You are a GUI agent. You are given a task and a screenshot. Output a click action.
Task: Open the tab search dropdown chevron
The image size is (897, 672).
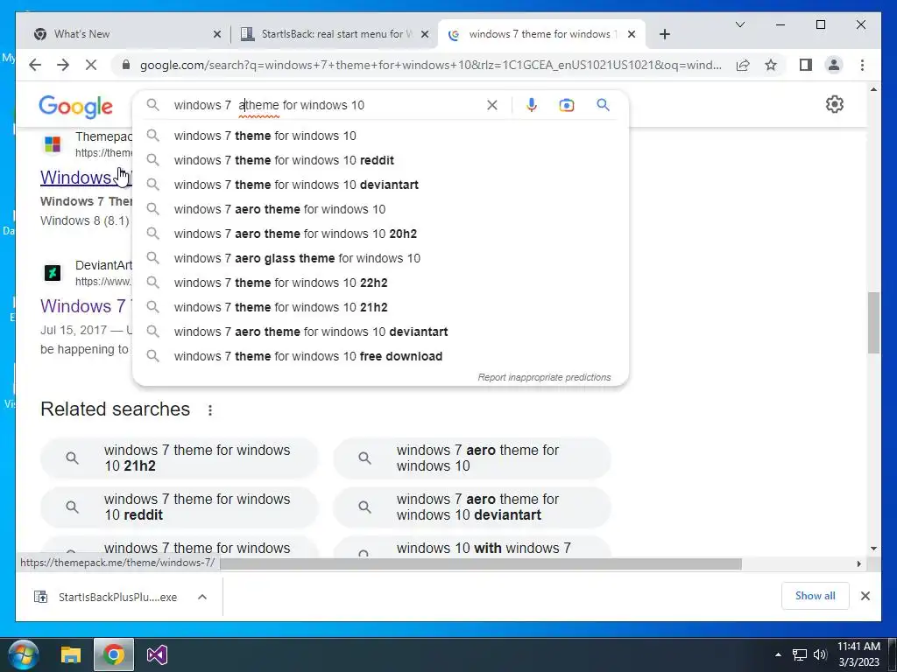[x=739, y=24]
